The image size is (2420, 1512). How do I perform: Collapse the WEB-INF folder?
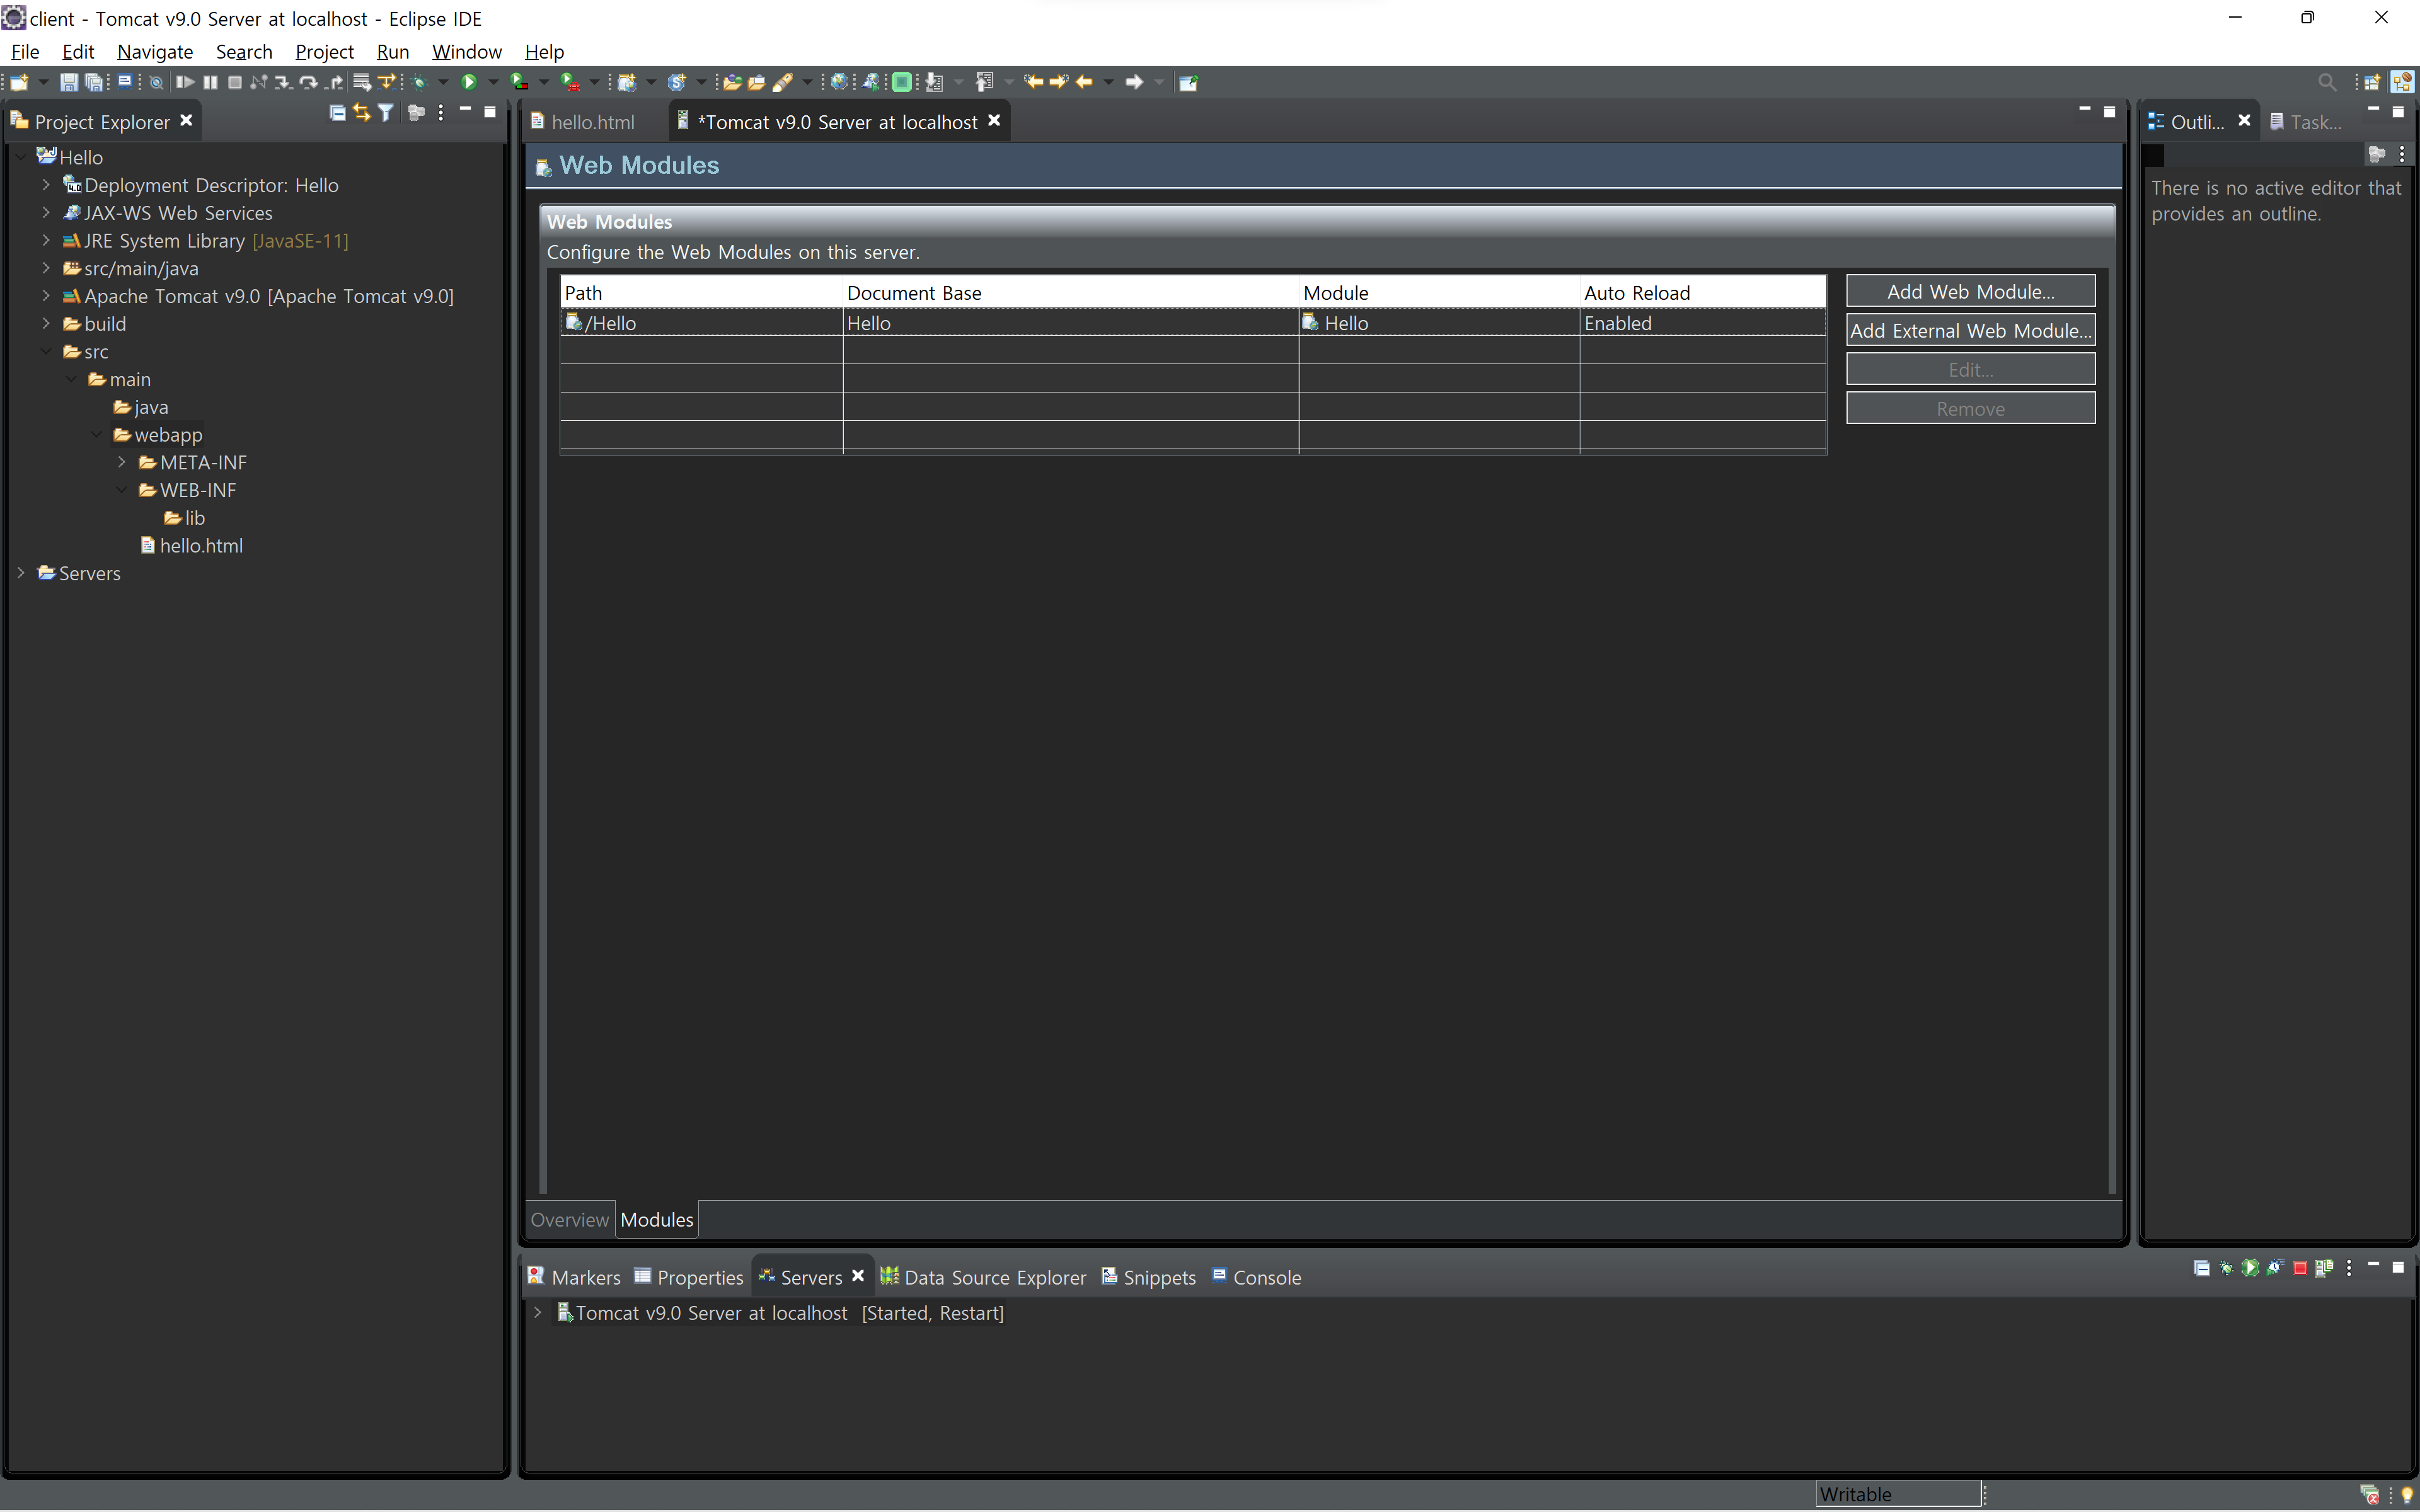point(122,490)
